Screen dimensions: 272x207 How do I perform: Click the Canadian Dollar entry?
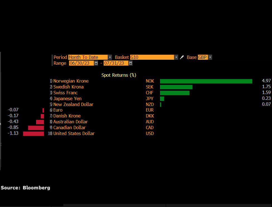70,127
